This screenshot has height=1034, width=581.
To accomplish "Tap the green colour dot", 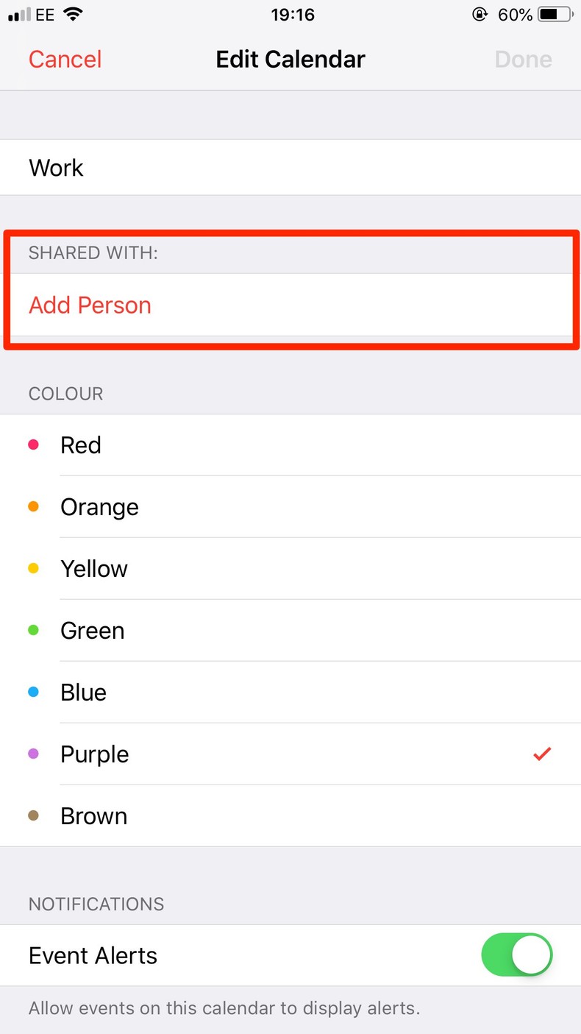I will pyautogui.click(x=33, y=630).
